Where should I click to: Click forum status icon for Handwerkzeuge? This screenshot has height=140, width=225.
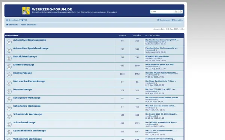click(x=9, y=75)
